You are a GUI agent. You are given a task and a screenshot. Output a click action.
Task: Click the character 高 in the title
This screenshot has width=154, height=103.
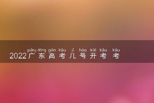[52, 56]
